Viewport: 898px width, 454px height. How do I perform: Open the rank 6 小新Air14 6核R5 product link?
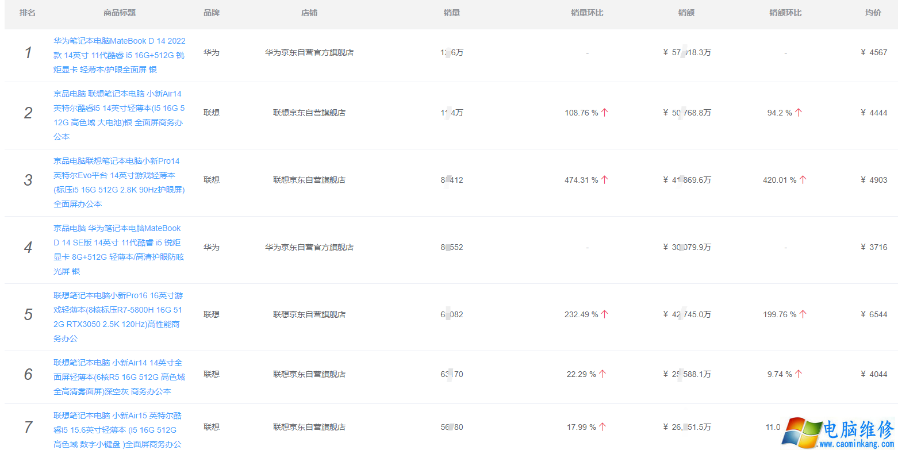coord(120,377)
